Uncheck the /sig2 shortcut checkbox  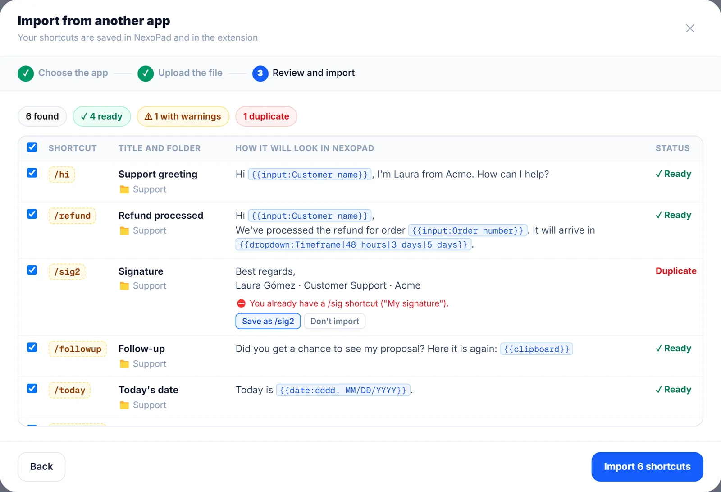pyautogui.click(x=32, y=270)
